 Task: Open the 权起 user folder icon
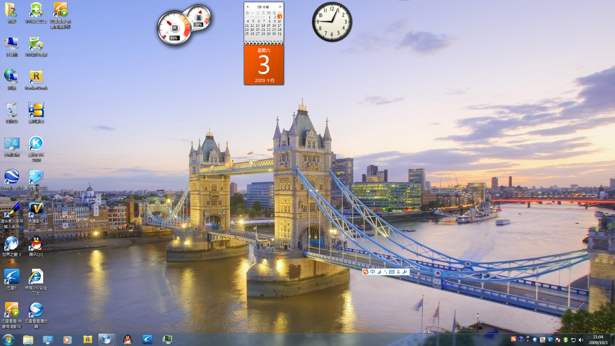12,13
